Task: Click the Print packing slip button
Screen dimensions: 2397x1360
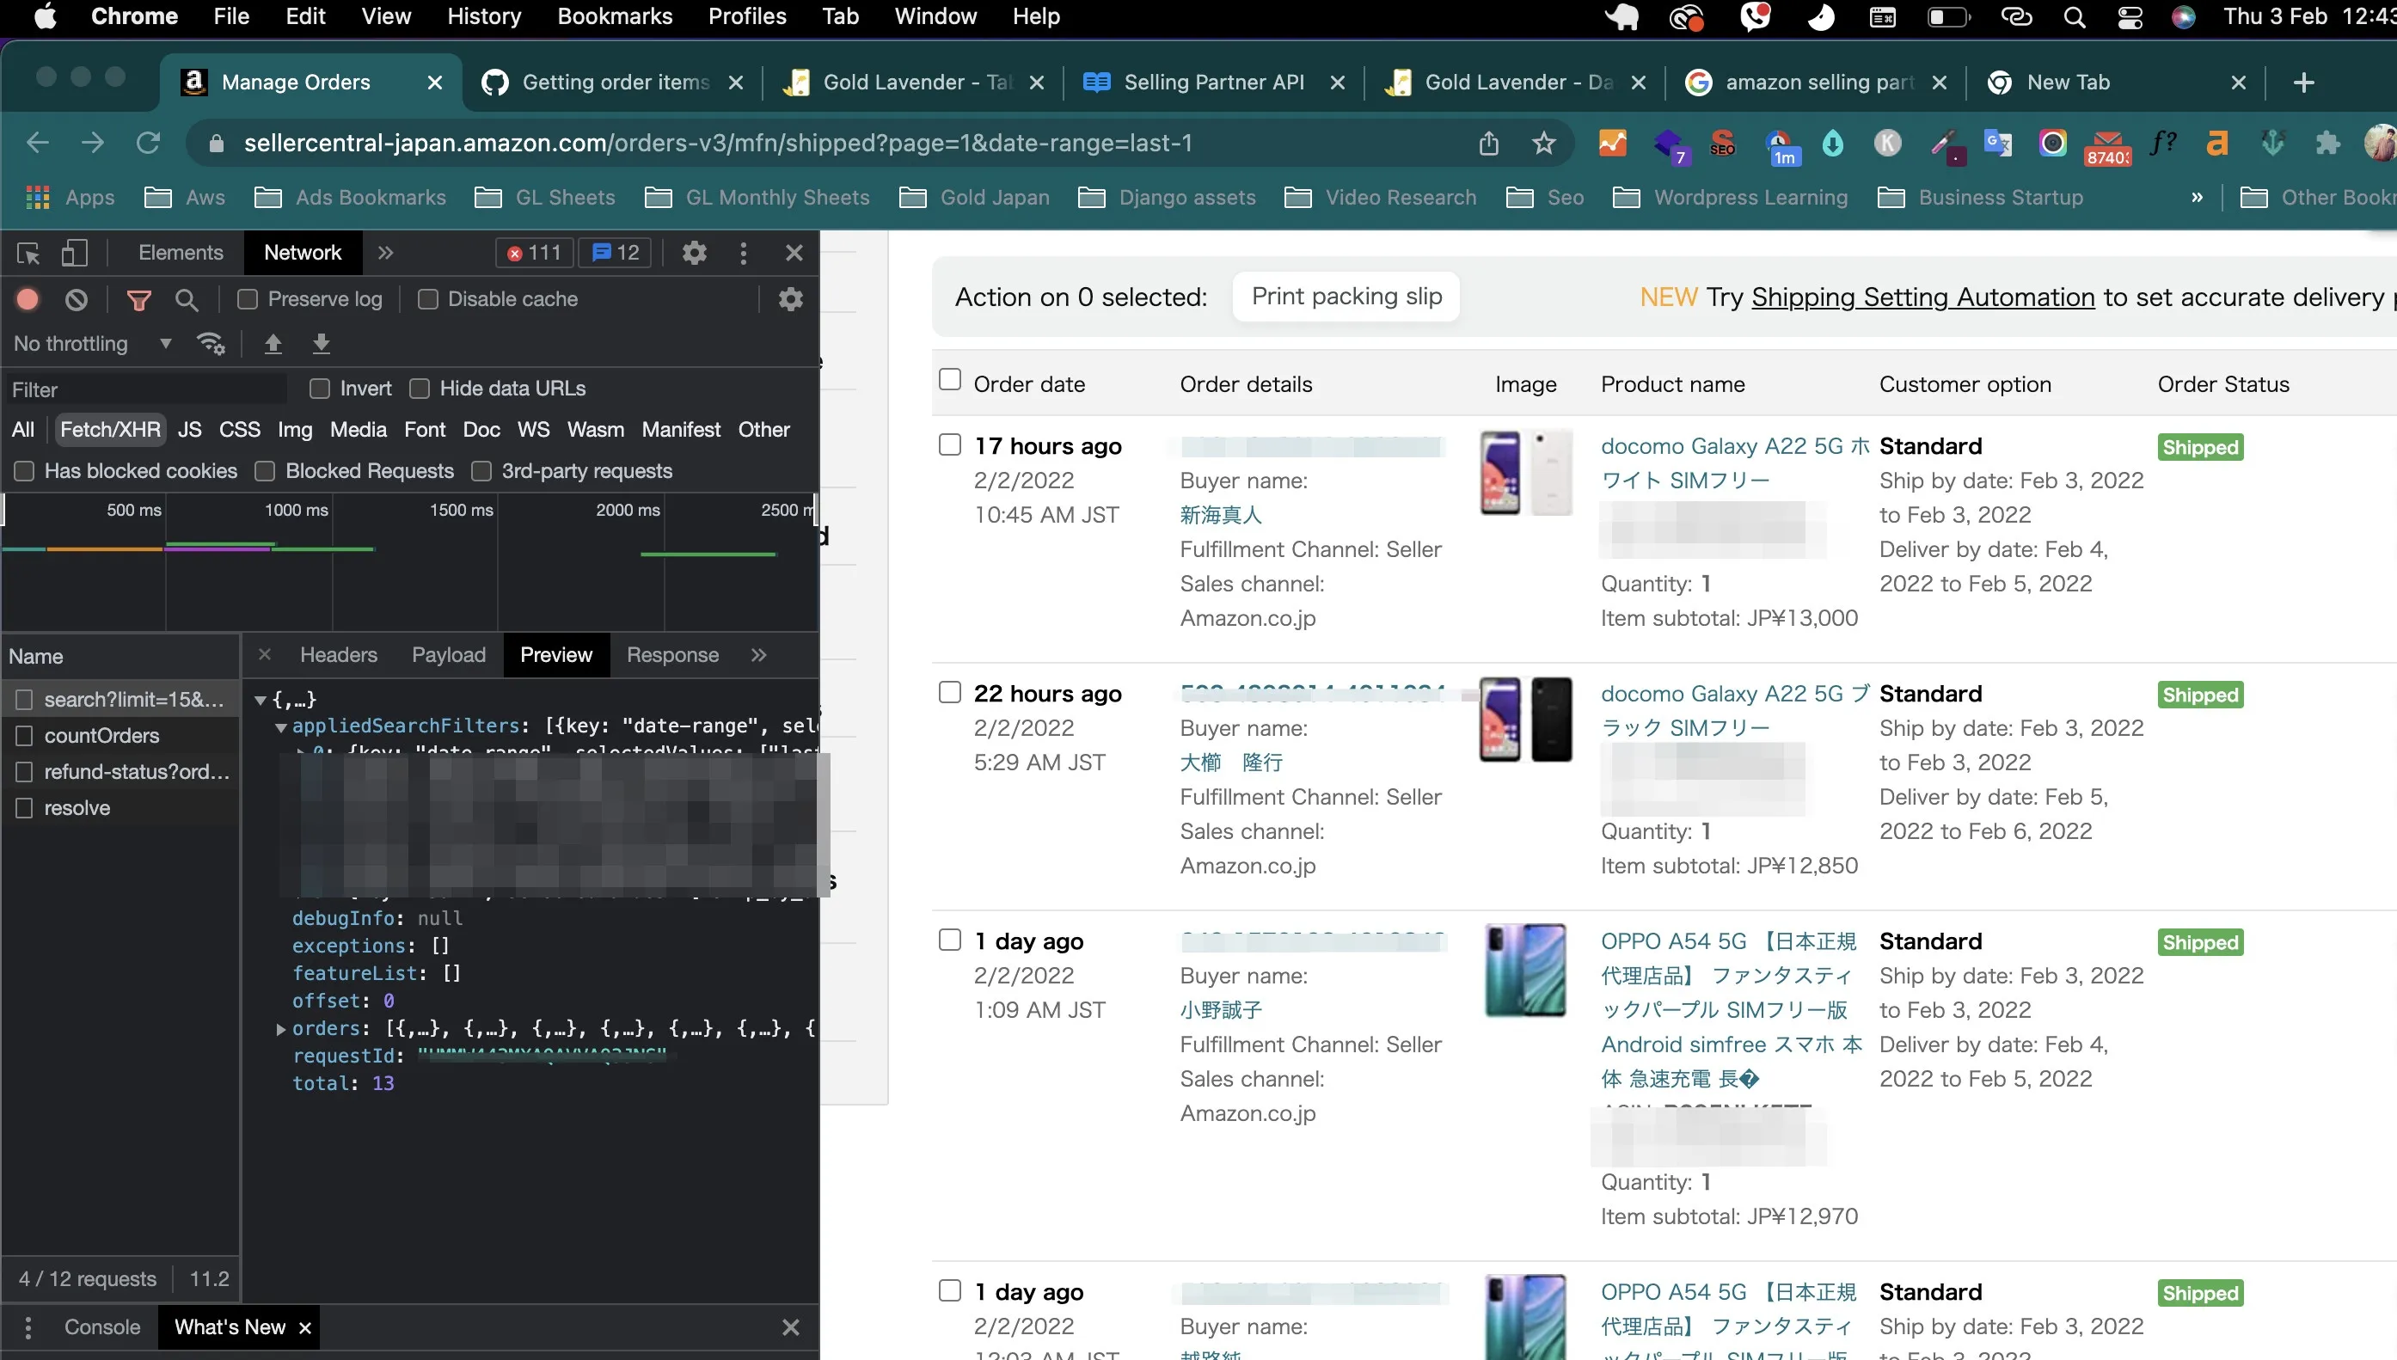Action: [x=1346, y=297]
